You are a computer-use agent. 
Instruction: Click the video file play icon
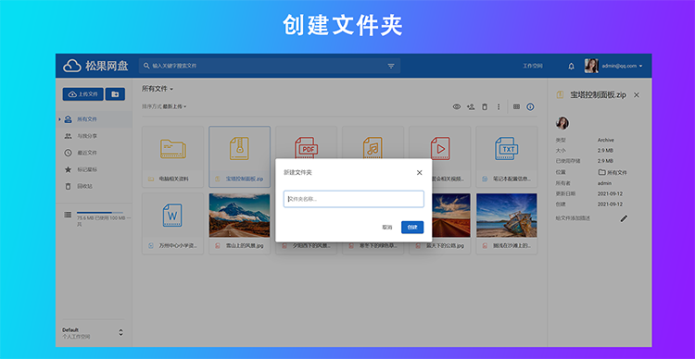pyautogui.click(x=439, y=148)
